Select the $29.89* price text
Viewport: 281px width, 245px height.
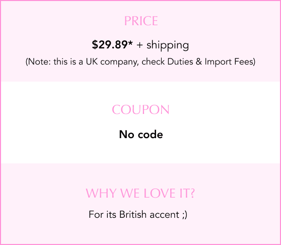point(112,44)
